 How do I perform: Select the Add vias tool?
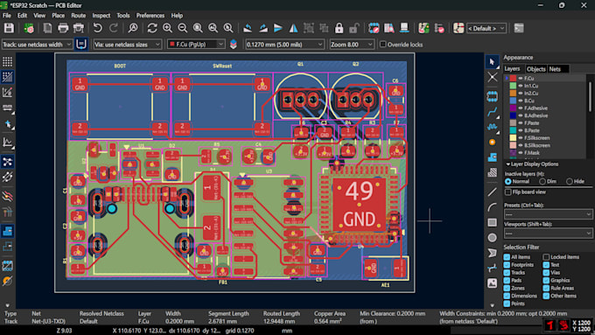[x=492, y=143]
